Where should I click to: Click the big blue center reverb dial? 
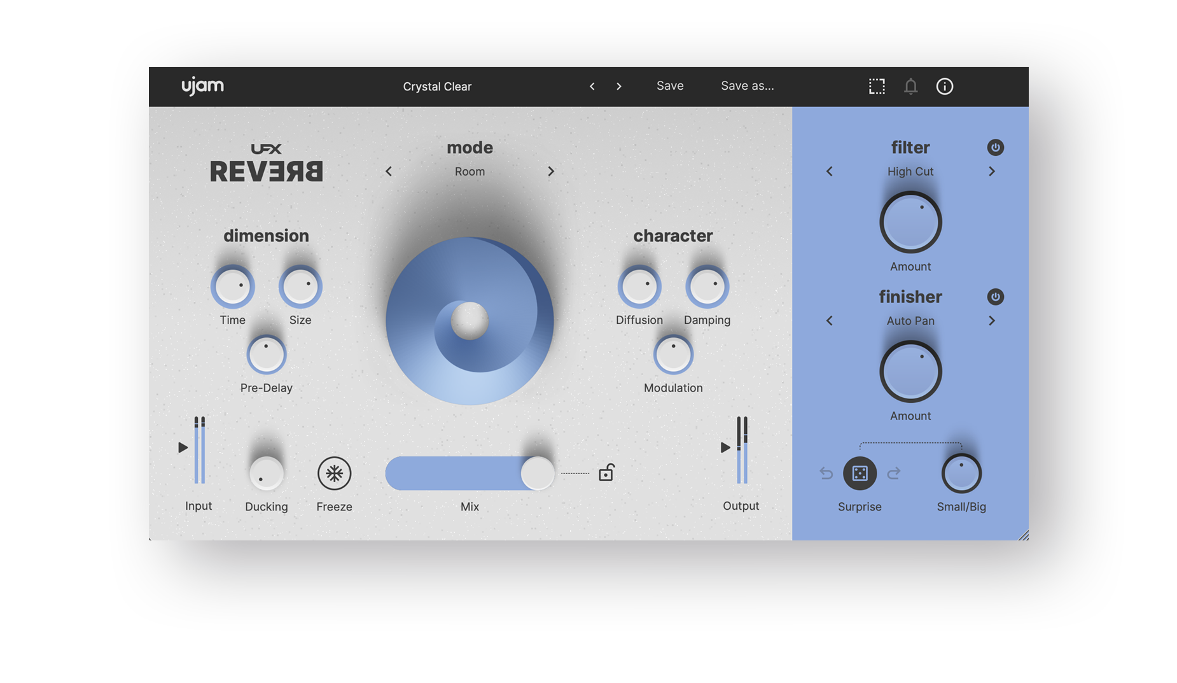pyautogui.click(x=470, y=321)
